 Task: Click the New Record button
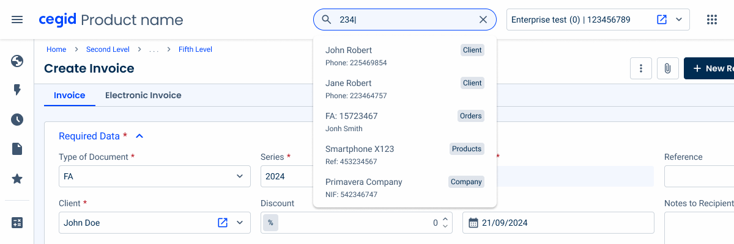tap(709, 68)
